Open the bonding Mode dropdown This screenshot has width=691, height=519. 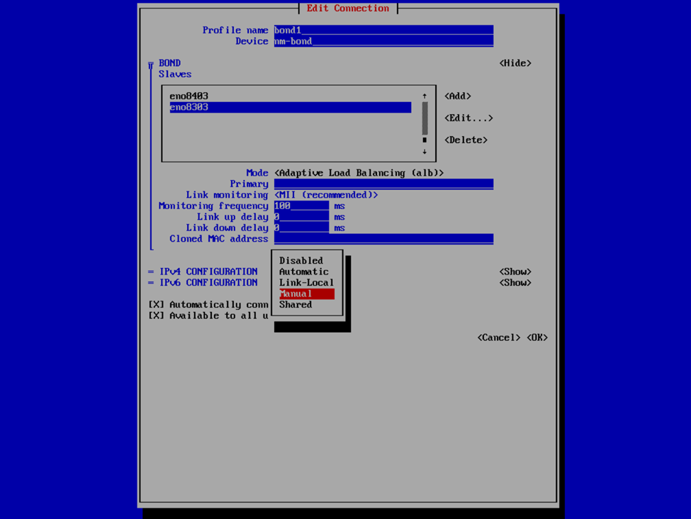359,173
